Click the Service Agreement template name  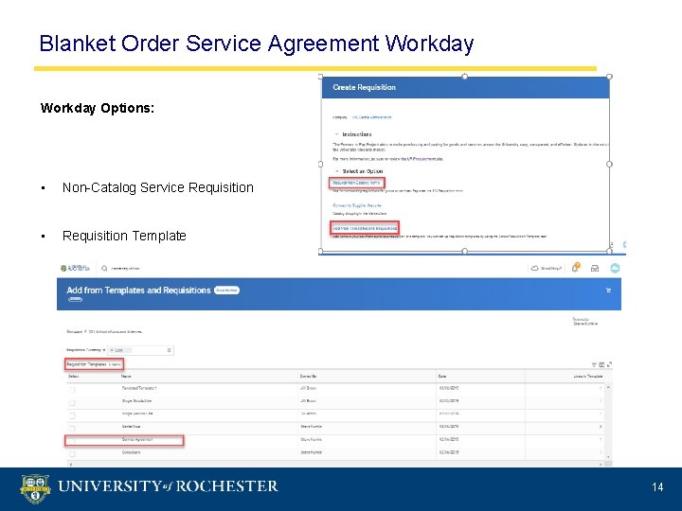pyautogui.click(x=137, y=440)
